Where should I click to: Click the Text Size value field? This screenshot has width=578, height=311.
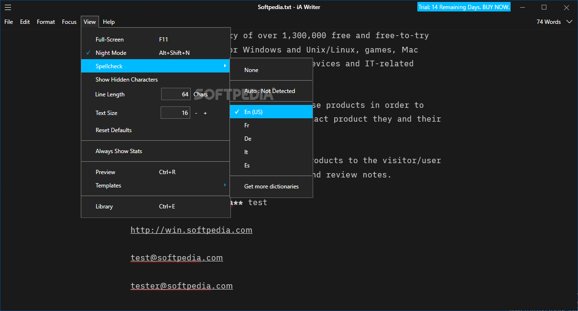pyautogui.click(x=175, y=113)
